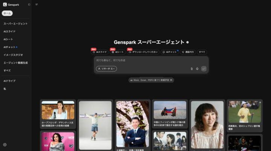
Task: Click the Word, Excel, PDF suggestion pill
Action: pyautogui.click(x=151, y=80)
